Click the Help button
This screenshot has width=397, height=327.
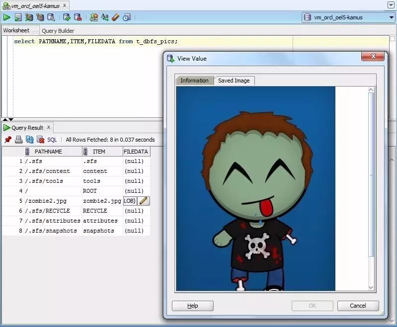193,306
